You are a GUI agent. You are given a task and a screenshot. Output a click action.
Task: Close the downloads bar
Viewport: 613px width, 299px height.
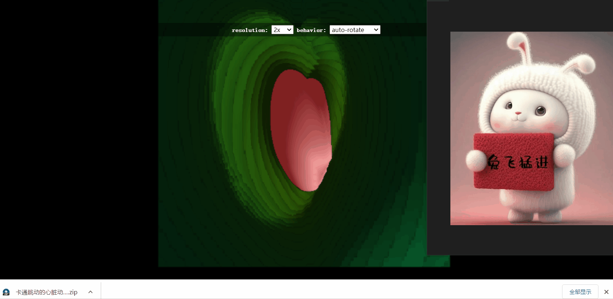[606, 292]
